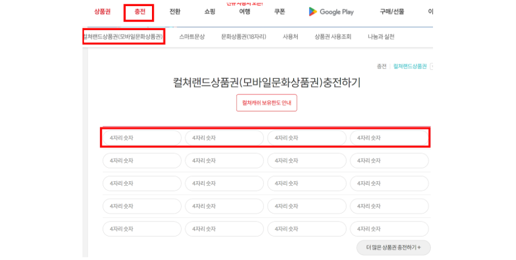
Task: Click the 충전 breadcrumb link
Action: pos(381,67)
